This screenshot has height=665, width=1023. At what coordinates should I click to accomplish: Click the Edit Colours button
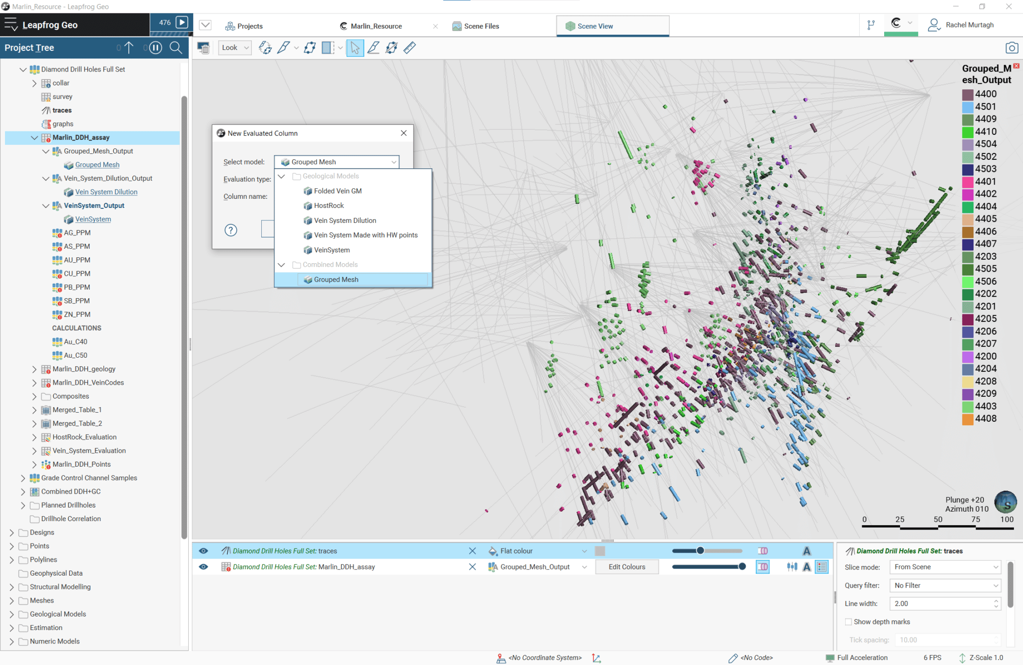[x=627, y=567]
